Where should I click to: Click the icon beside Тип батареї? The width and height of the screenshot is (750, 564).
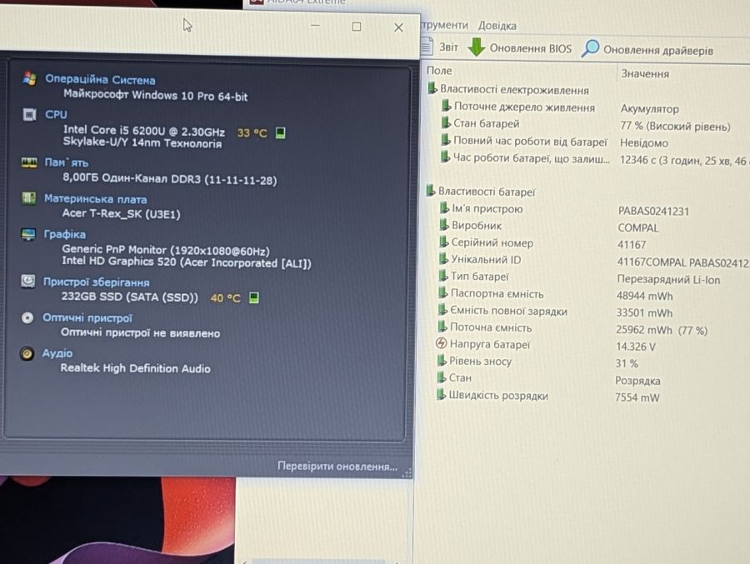click(x=443, y=275)
